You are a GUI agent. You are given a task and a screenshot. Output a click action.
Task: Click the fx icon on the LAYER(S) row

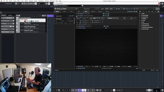click(105, 16)
